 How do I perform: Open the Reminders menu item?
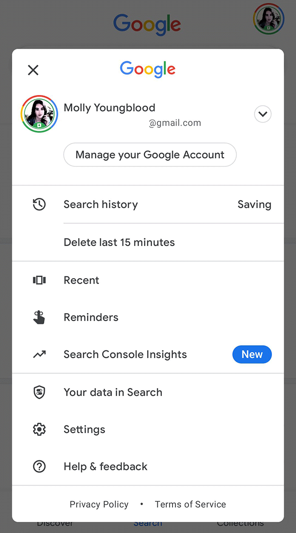[x=91, y=317]
